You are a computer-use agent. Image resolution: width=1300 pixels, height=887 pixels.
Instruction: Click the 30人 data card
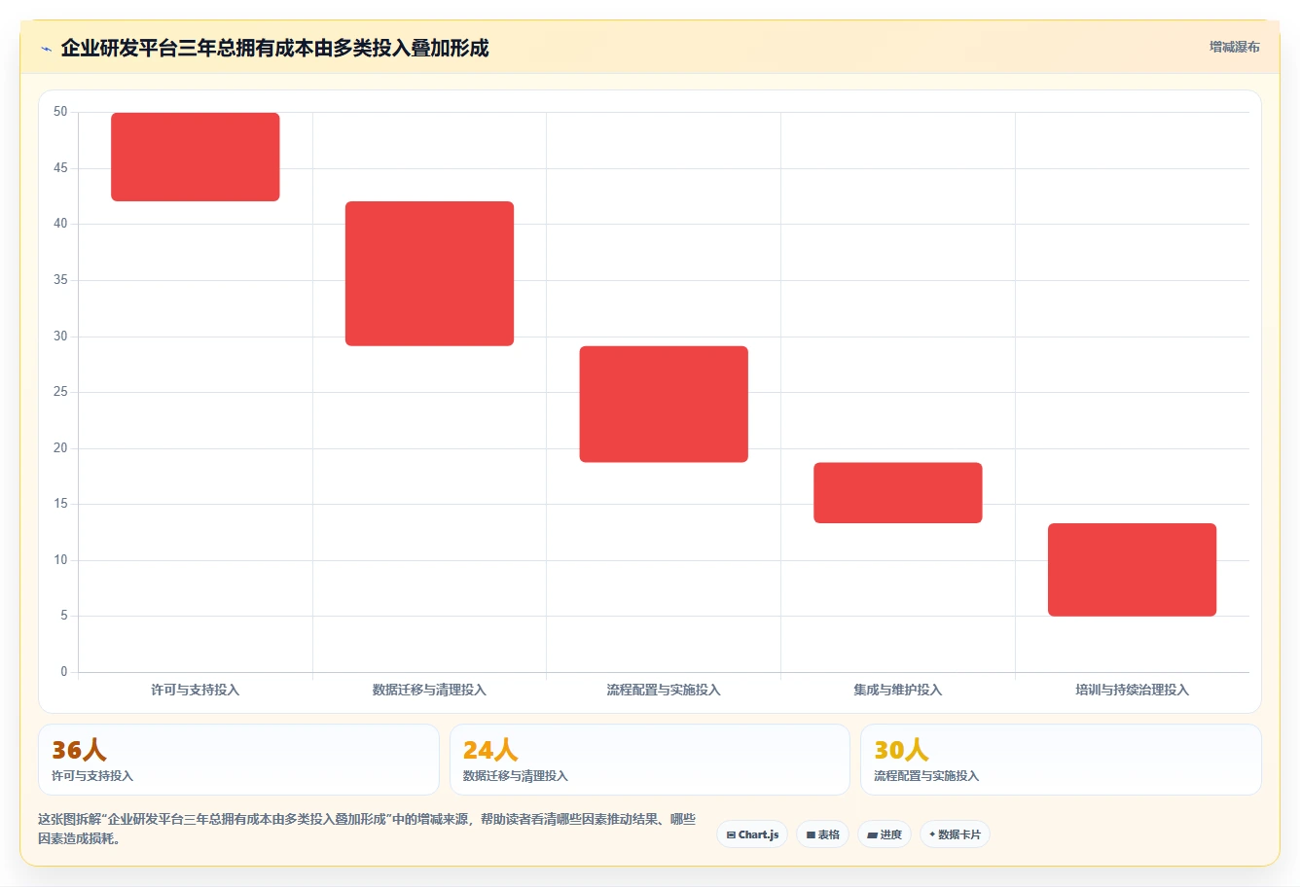click(x=1061, y=760)
